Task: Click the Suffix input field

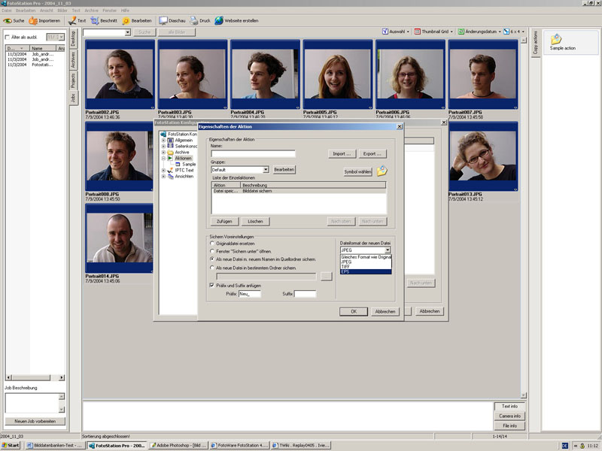Action: click(x=306, y=294)
